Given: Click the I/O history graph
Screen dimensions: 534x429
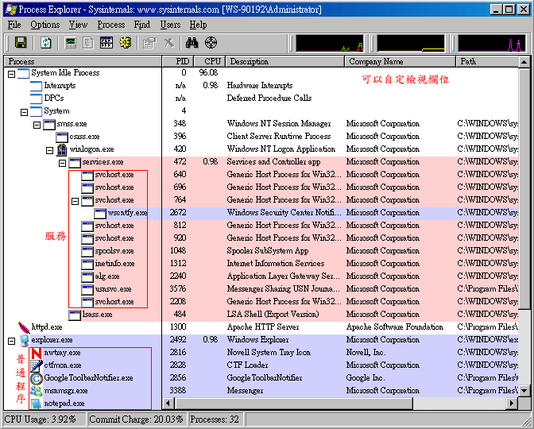Looking at the screenshot, I should pyautogui.click(x=492, y=43).
